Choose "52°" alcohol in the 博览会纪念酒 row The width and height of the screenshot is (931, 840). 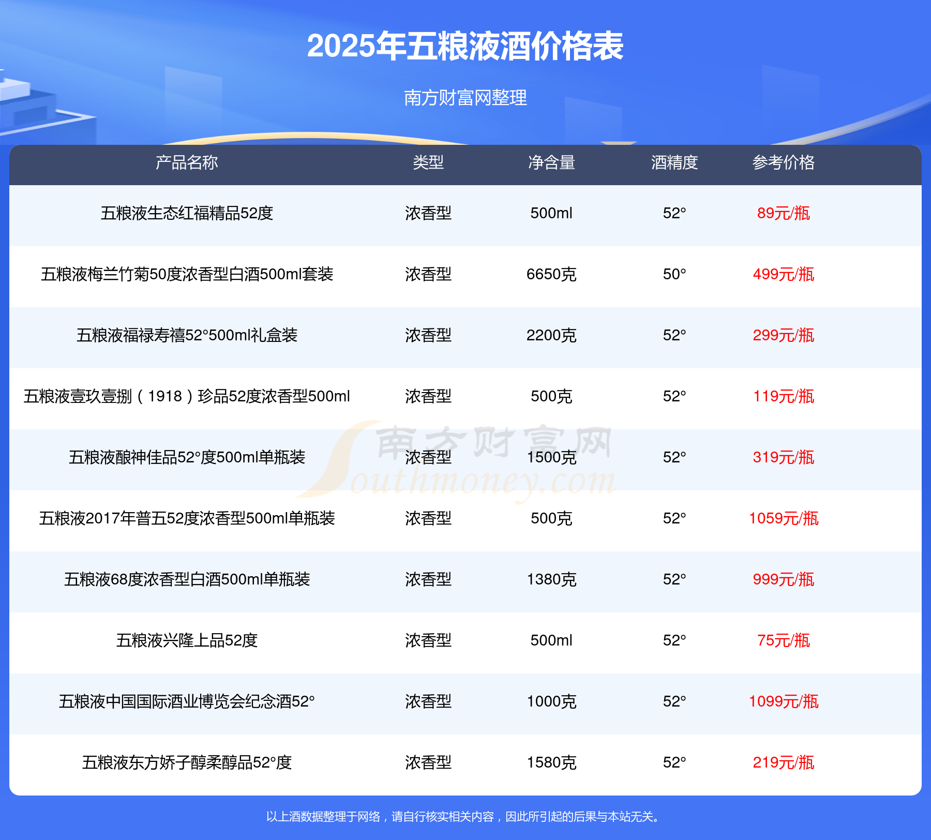pyautogui.click(x=674, y=701)
